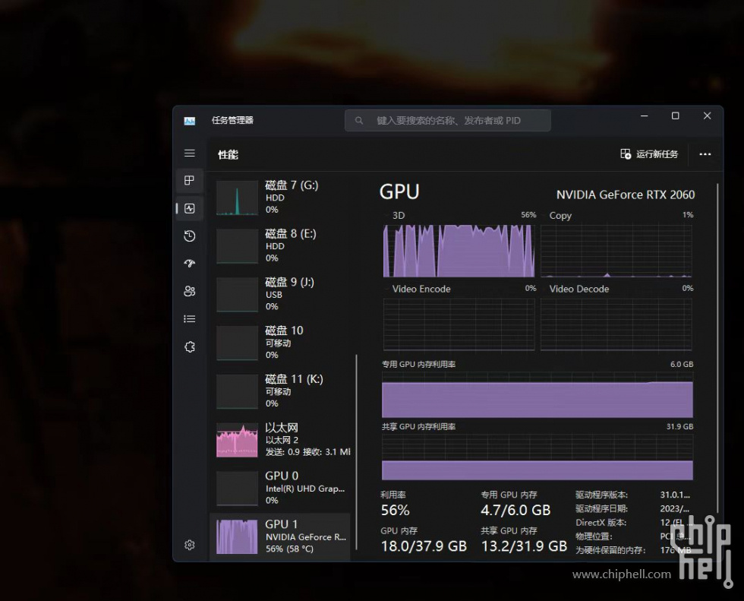This screenshot has height=601, width=744.
Task: Select 以太网 Ethernet entry
Action: 280,439
